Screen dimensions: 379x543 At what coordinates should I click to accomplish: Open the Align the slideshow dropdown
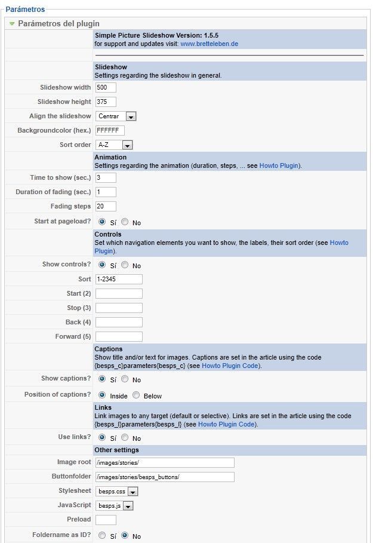point(116,116)
